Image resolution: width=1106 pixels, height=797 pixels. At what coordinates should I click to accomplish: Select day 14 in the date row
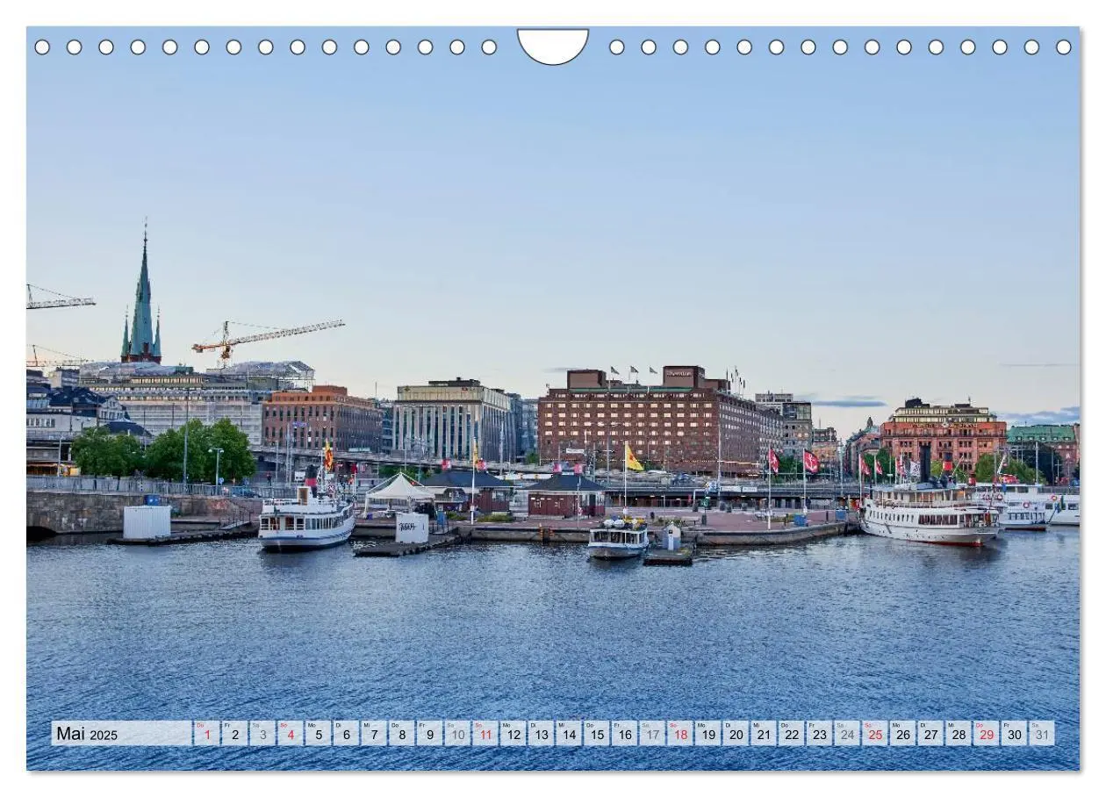coord(569,734)
